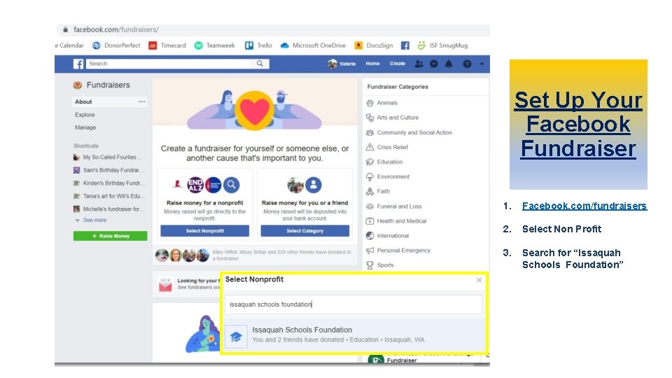Screen dimensions: 672x378
Task: Open the Facebook bookmark icon
Action: point(405,45)
